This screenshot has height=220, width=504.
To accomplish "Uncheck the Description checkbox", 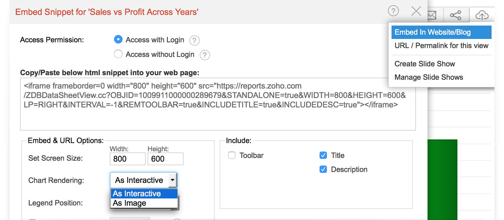I will point(323,169).
